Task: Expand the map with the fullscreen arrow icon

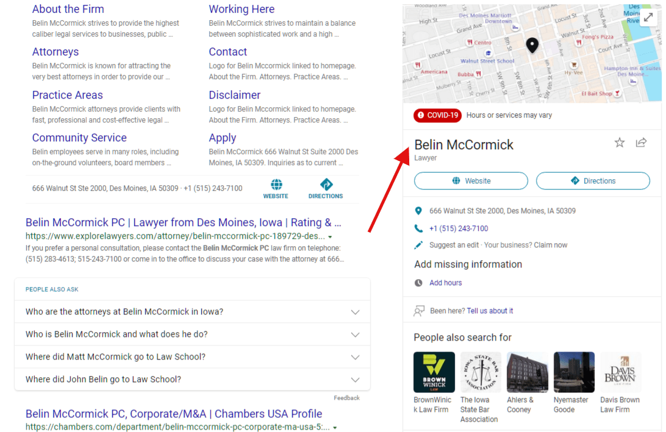Action: tap(648, 17)
